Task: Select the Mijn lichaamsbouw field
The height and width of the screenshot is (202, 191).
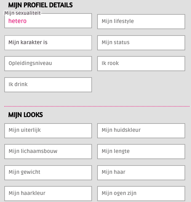Action: pyautogui.click(x=48, y=151)
